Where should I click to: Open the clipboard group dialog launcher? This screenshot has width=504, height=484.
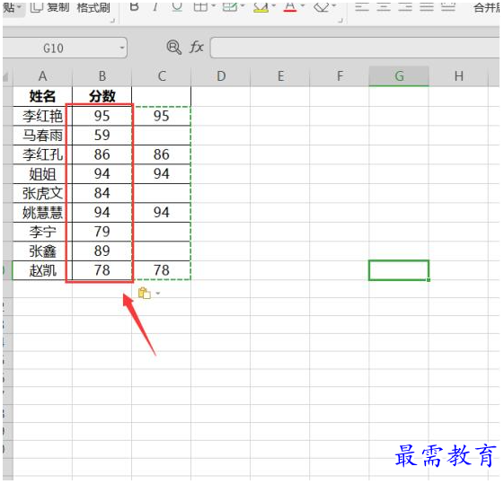(112, 21)
